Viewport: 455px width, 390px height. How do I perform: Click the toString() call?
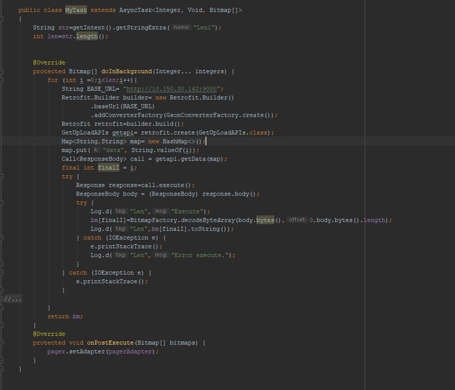coord(208,229)
